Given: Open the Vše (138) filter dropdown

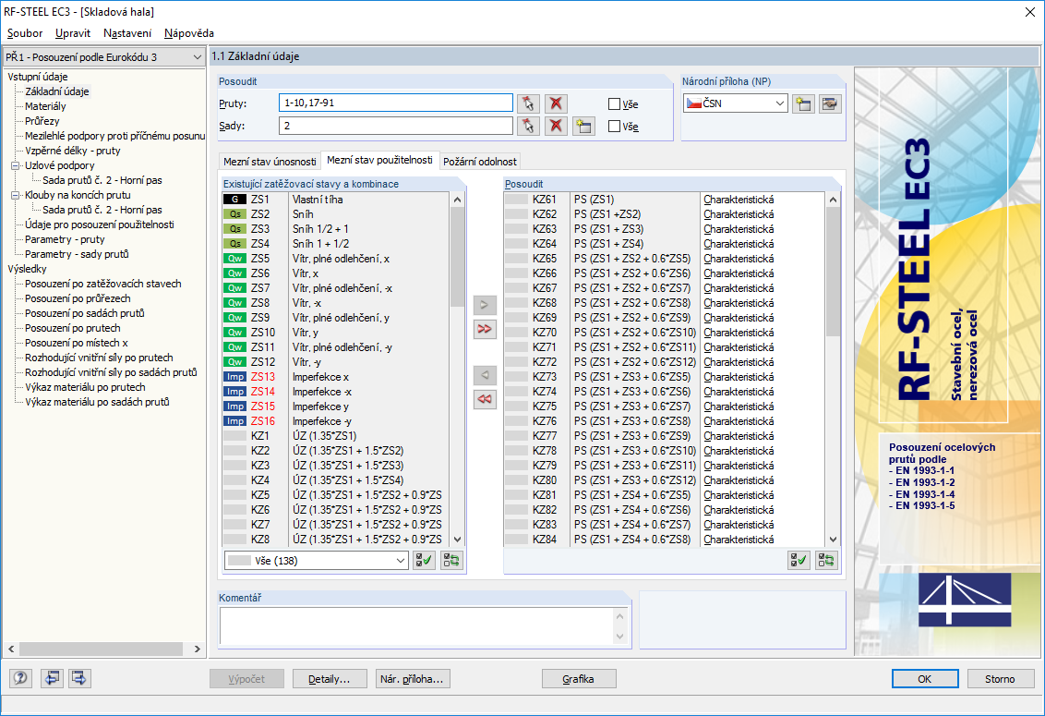Looking at the screenshot, I should 400,561.
